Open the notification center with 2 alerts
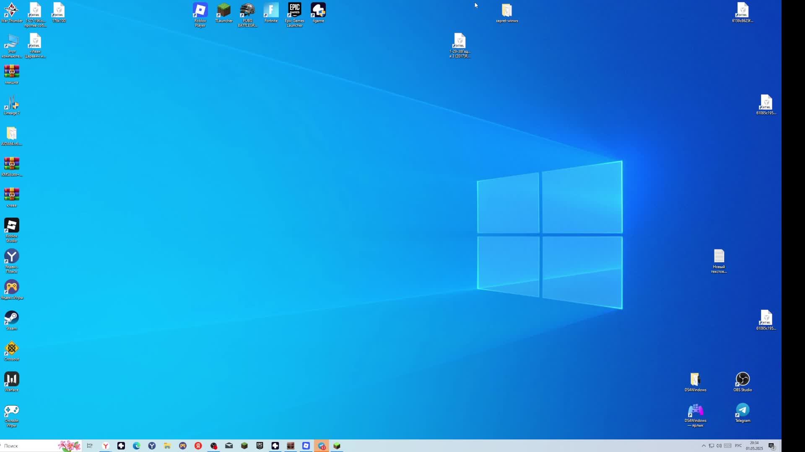This screenshot has width=805, height=452. pos(771,446)
